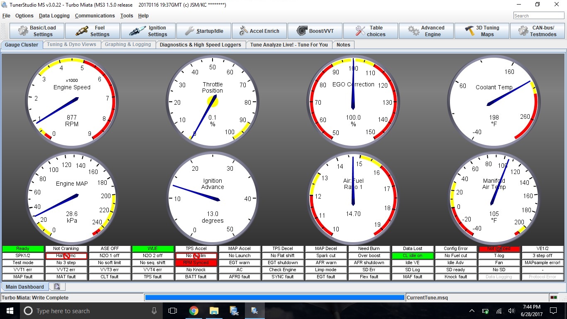Open the Communications menu
The height and width of the screenshot is (319, 567).
[x=95, y=16]
